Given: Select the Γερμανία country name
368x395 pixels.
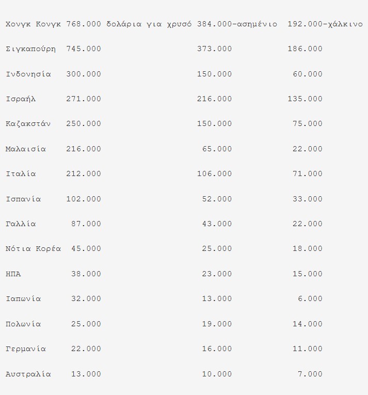Looking at the screenshot, I should (26, 349).
